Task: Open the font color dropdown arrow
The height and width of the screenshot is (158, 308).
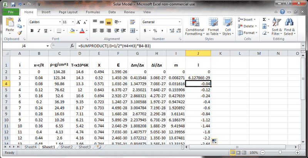Action: [87, 31]
